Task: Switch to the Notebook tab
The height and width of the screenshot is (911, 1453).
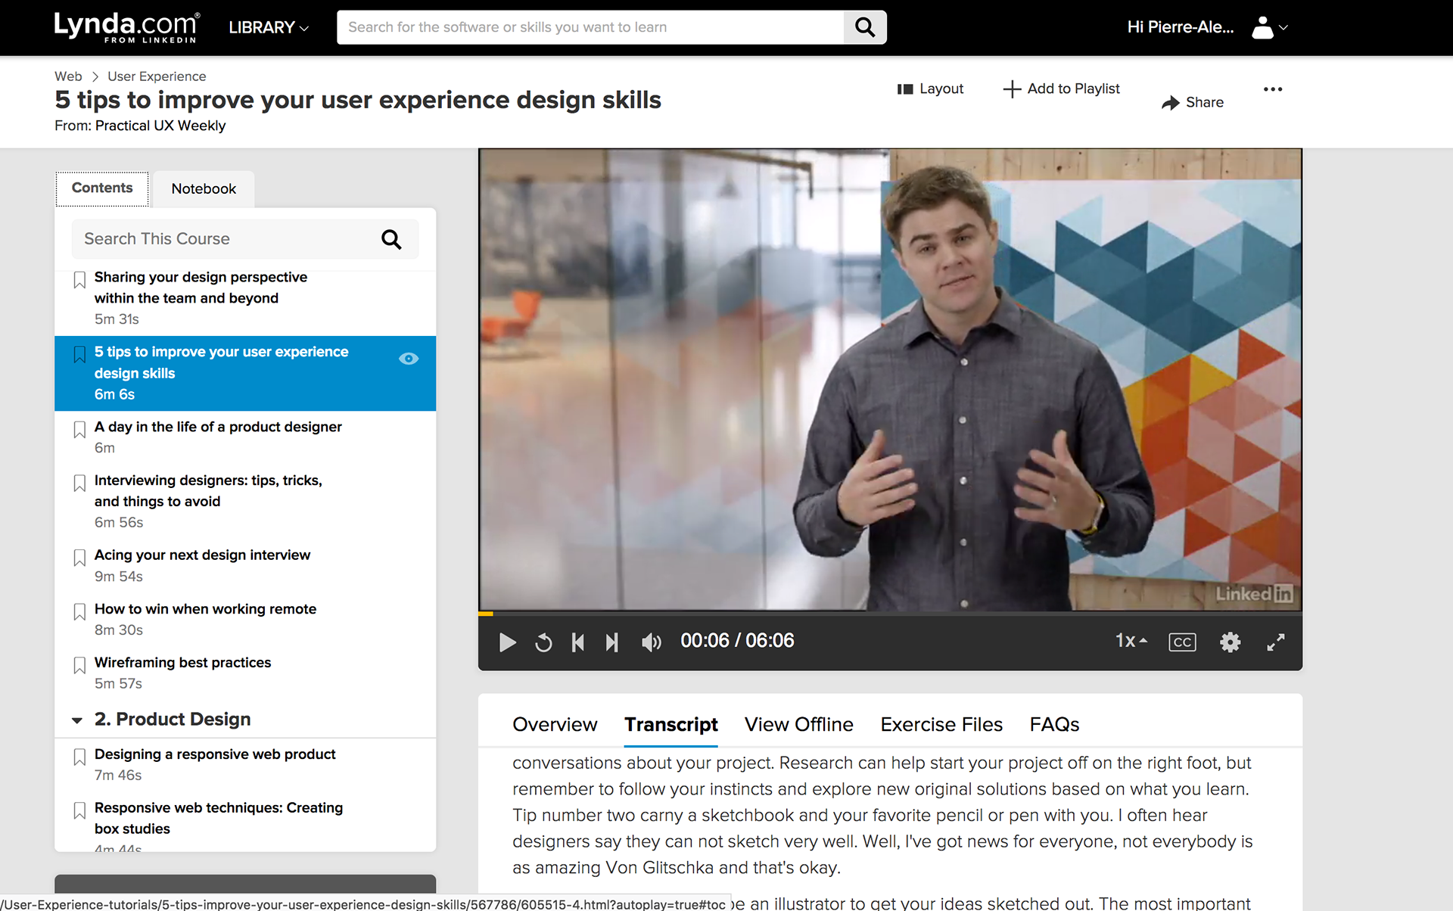Action: click(204, 189)
